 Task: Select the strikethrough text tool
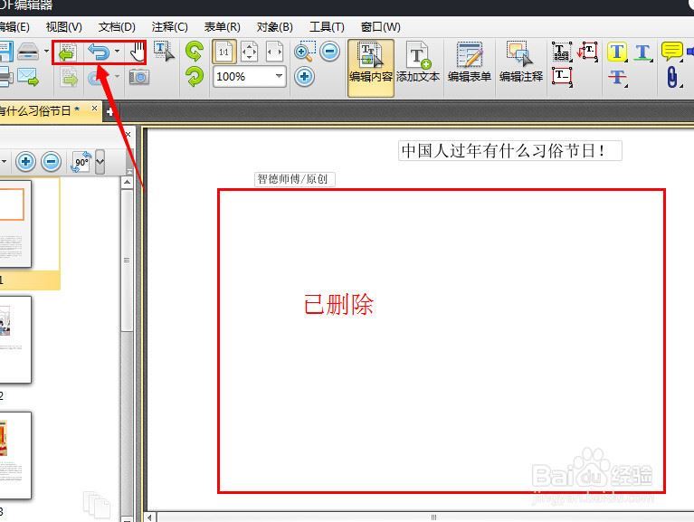617,78
